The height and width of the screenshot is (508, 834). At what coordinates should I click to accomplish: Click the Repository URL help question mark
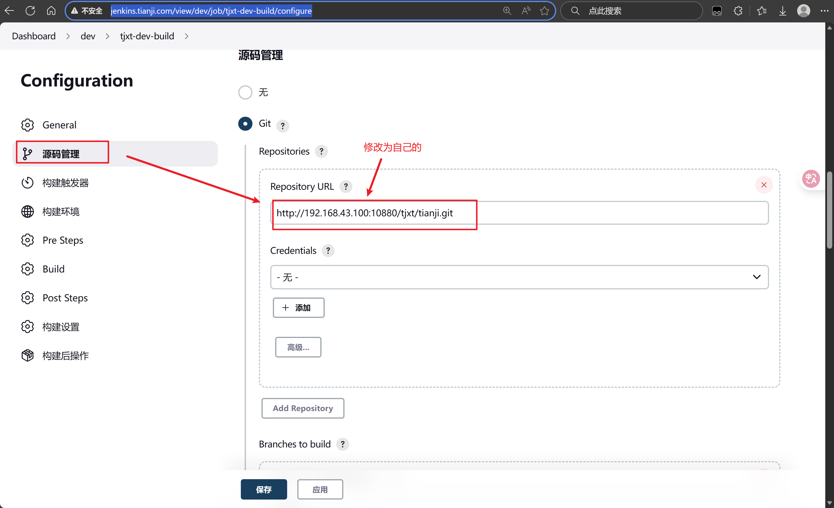coord(346,187)
